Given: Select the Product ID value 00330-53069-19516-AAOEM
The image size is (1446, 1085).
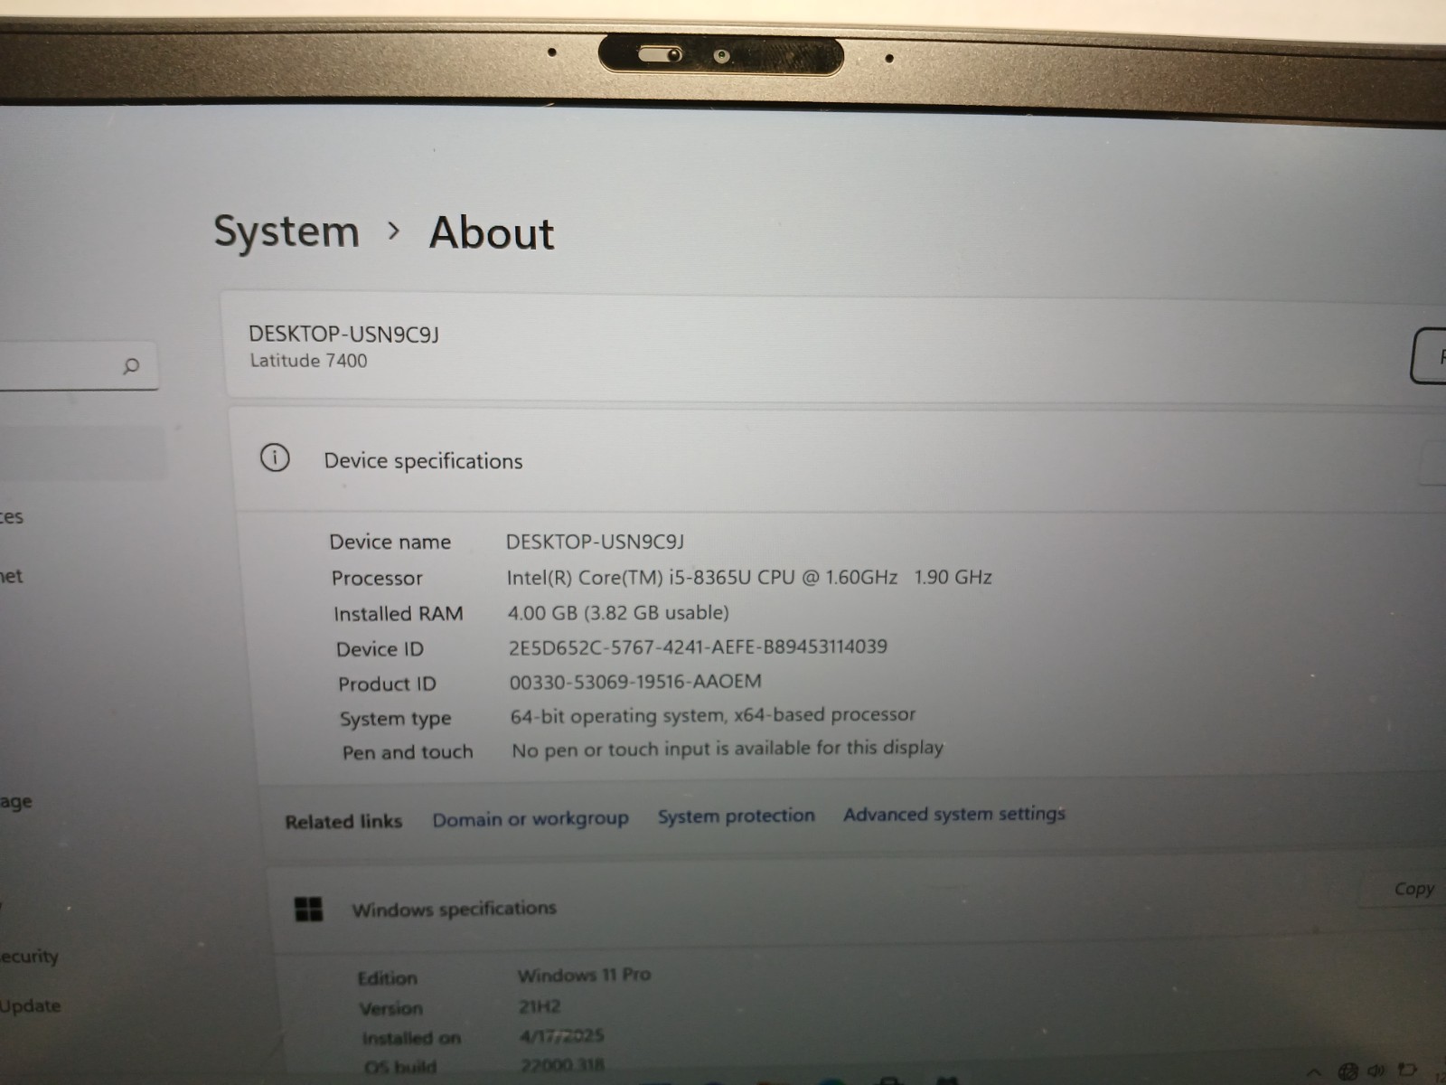Looking at the screenshot, I should 635,682.
